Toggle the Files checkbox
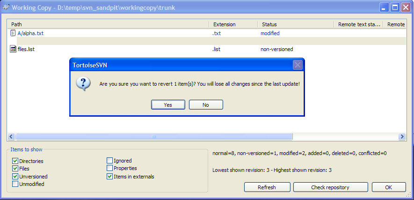414x200 pixels. point(15,168)
